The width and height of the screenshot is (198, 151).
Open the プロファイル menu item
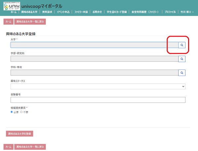point(170,12)
